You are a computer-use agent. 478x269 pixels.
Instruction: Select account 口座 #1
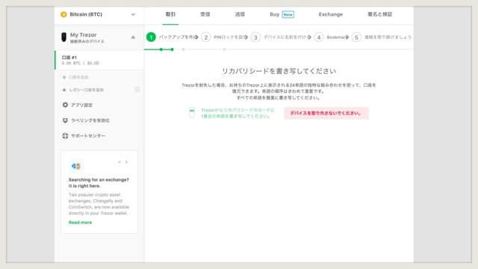pyautogui.click(x=99, y=60)
